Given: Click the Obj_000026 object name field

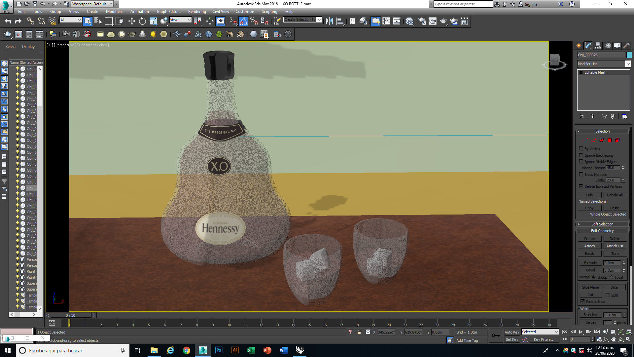Looking at the screenshot, I should coord(601,55).
